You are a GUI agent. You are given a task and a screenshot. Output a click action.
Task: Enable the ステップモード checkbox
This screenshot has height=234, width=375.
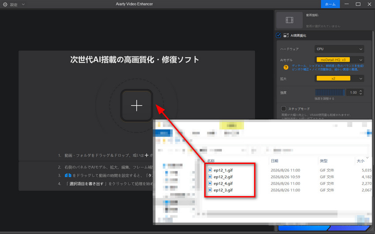point(283,109)
